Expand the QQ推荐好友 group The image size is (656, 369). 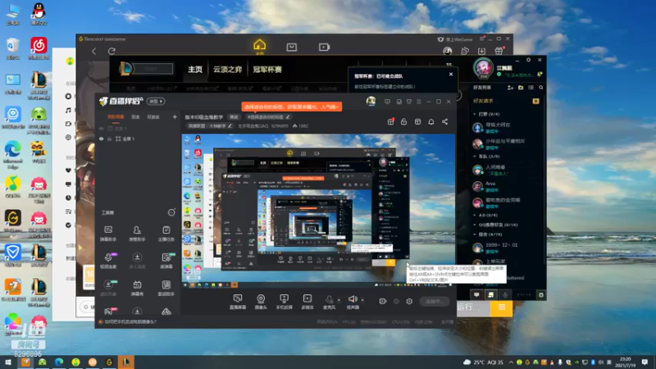[496, 225]
